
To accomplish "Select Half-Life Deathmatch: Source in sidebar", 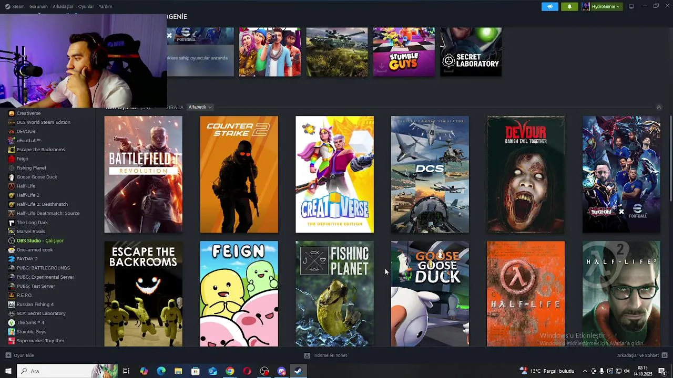I will (47, 213).
